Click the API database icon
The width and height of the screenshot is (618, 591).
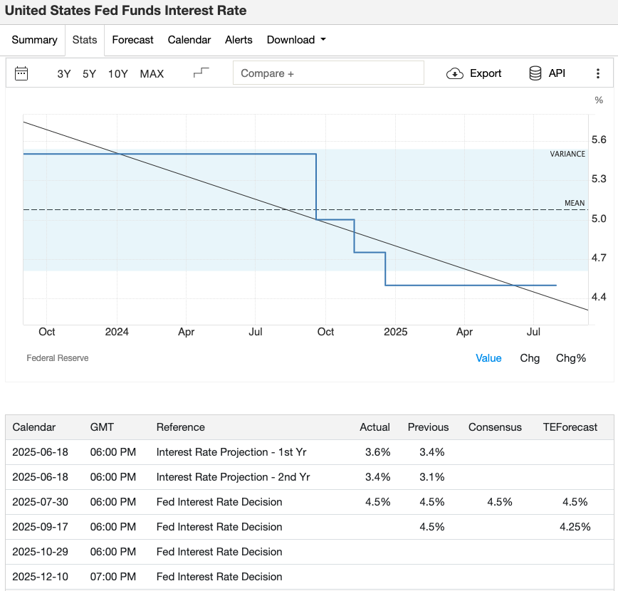pos(535,73)
